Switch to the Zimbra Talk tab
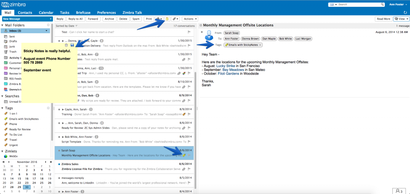Image resolution: width=410 pixels, height=194 pixels. 131,12
